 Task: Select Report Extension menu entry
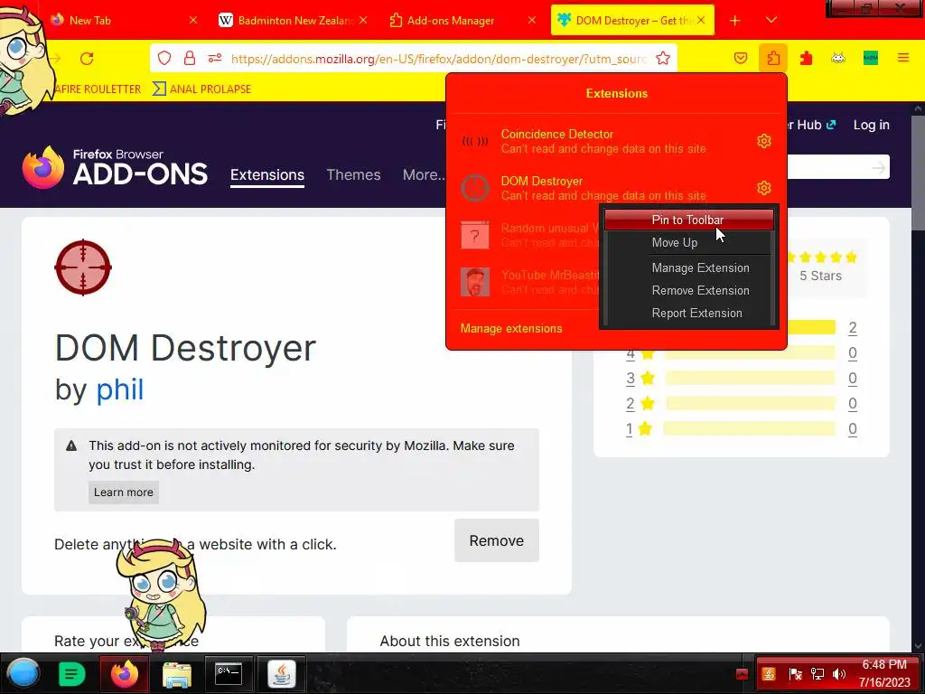[688, 314]
